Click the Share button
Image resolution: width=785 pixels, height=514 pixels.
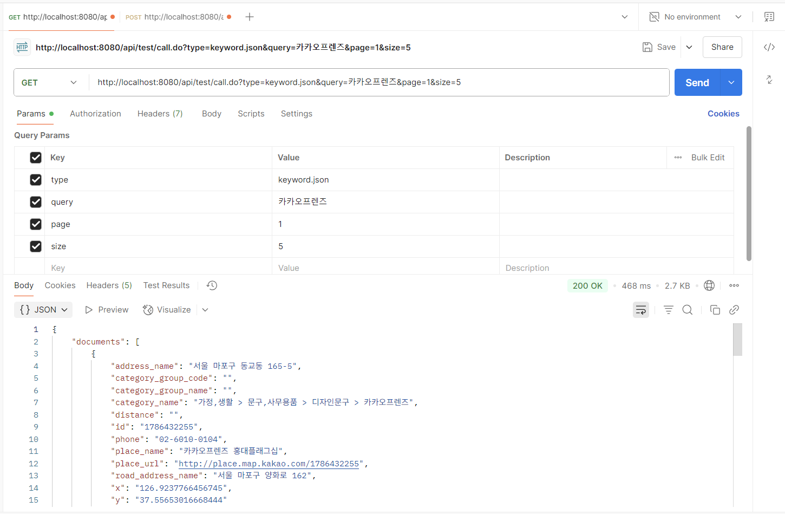point(722,47)
